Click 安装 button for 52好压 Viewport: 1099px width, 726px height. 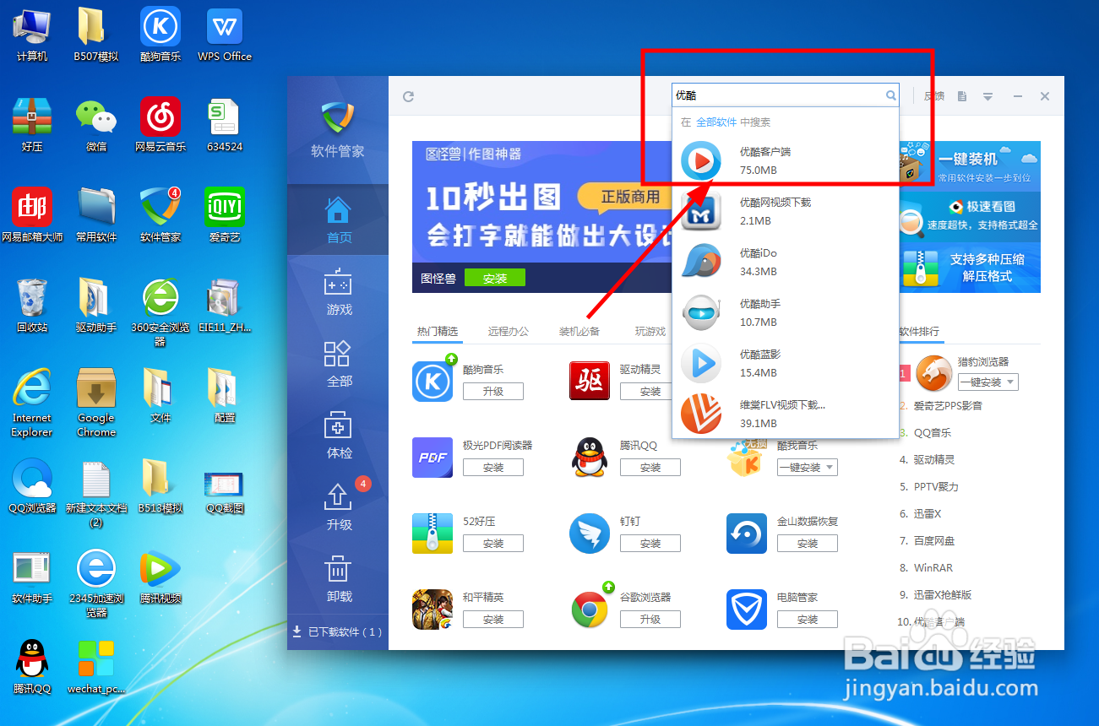(493, 544)
